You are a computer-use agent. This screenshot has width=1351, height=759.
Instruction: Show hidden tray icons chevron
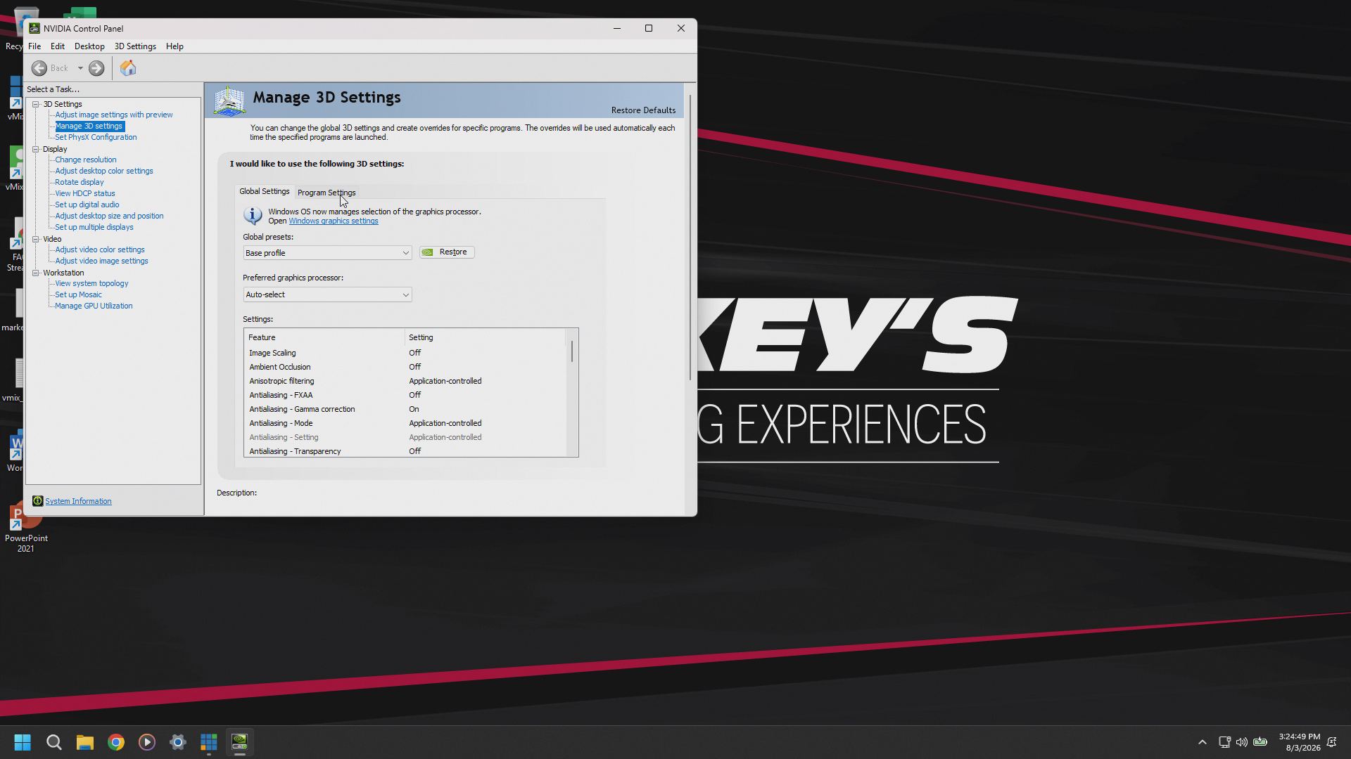[x=1203, y=742]
